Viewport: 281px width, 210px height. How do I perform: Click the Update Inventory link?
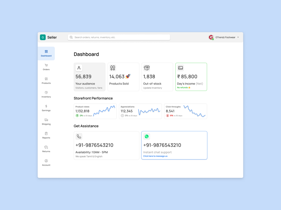pyautogui.click(x=152, y=88)
